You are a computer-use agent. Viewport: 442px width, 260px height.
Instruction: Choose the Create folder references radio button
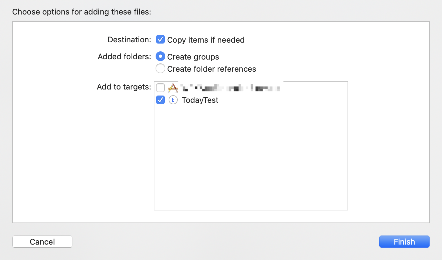[160, 69]
